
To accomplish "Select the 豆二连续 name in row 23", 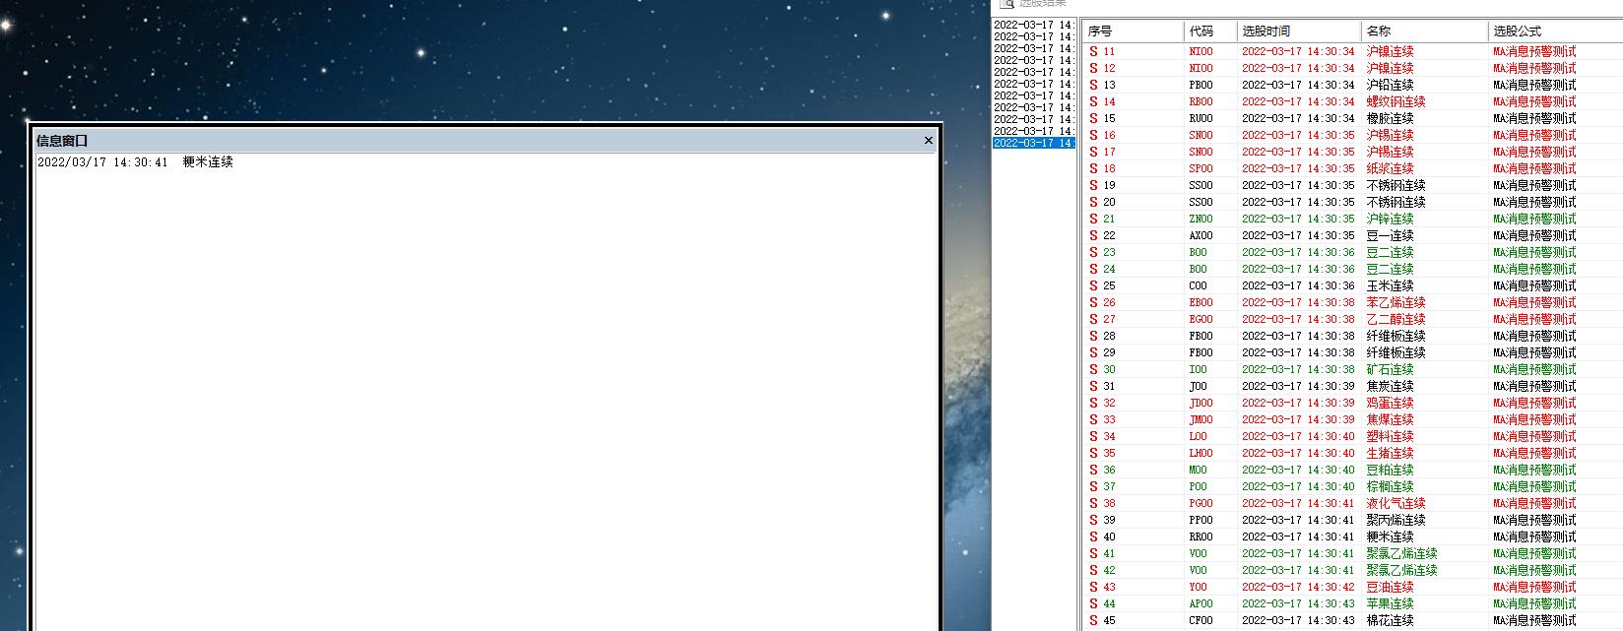I will 1390,252.
